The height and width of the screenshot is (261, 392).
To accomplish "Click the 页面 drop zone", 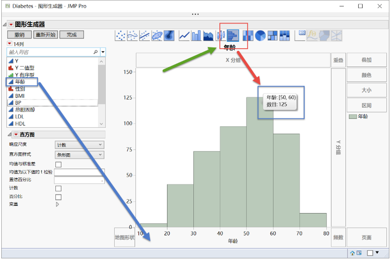I will (x=367, y=237).
